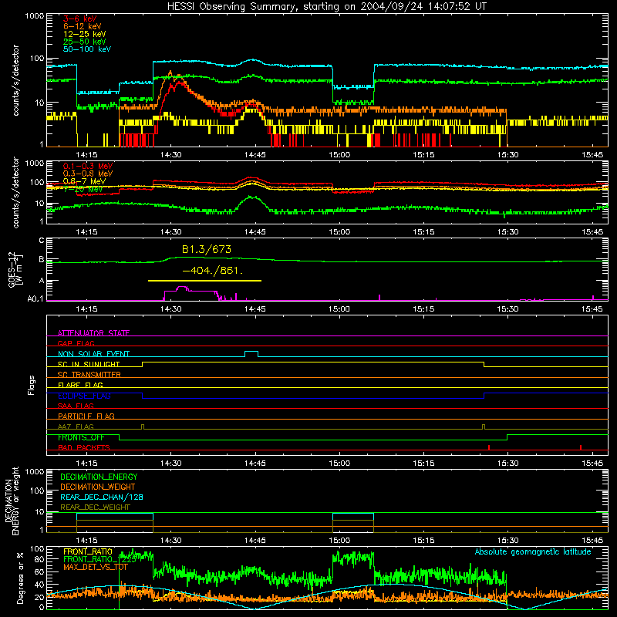
Task: Click the FLARE_FLAG label
Action: coord(80,385)
